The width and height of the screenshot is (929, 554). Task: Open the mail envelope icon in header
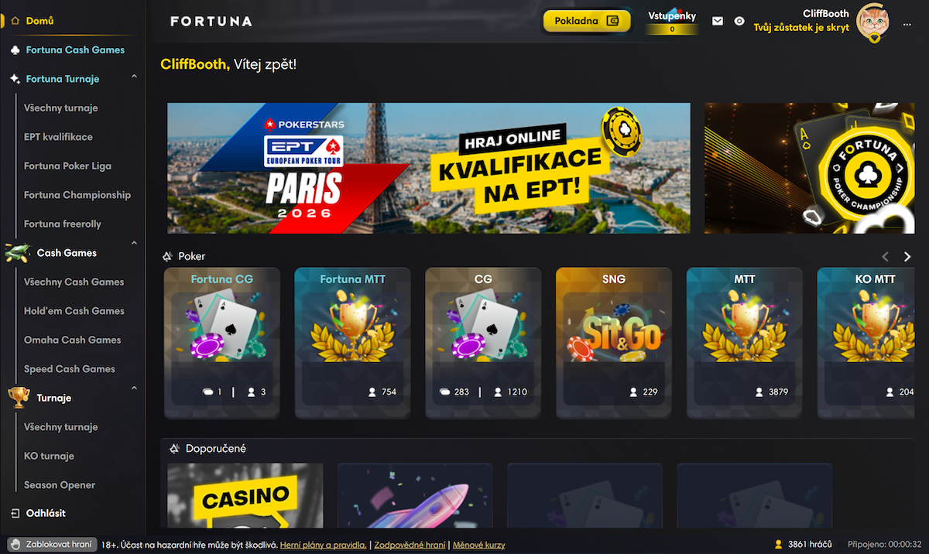[718, 22]
